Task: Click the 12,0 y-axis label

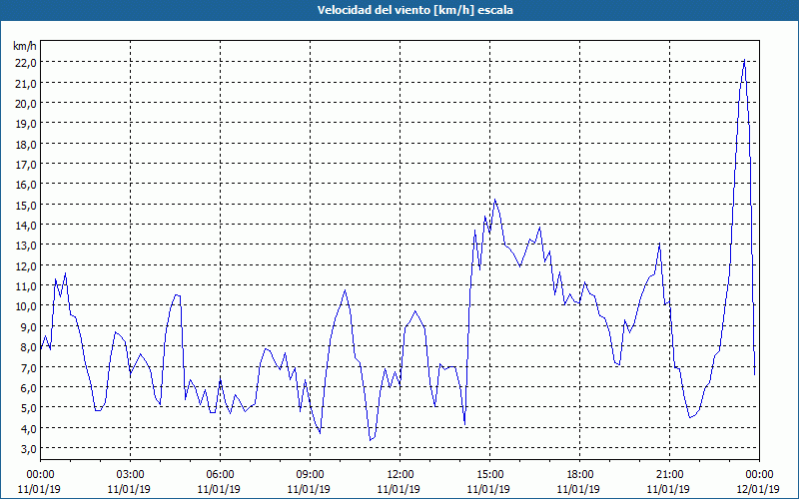Action: 26,265
